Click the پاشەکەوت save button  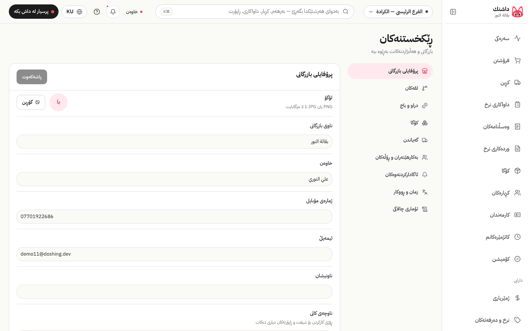coord(32,77)
